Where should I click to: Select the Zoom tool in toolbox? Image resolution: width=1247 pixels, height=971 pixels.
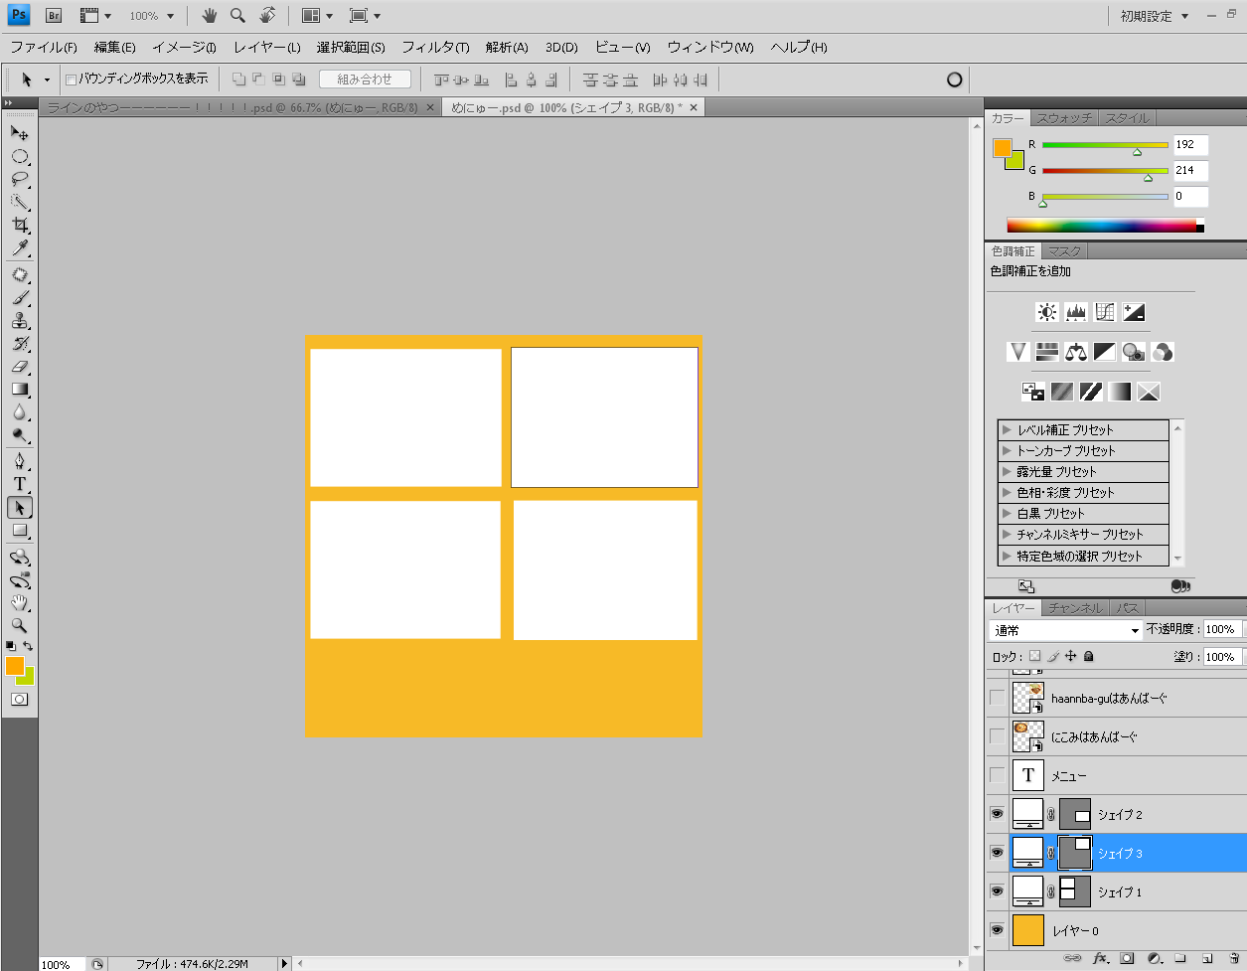coord(20,625)
